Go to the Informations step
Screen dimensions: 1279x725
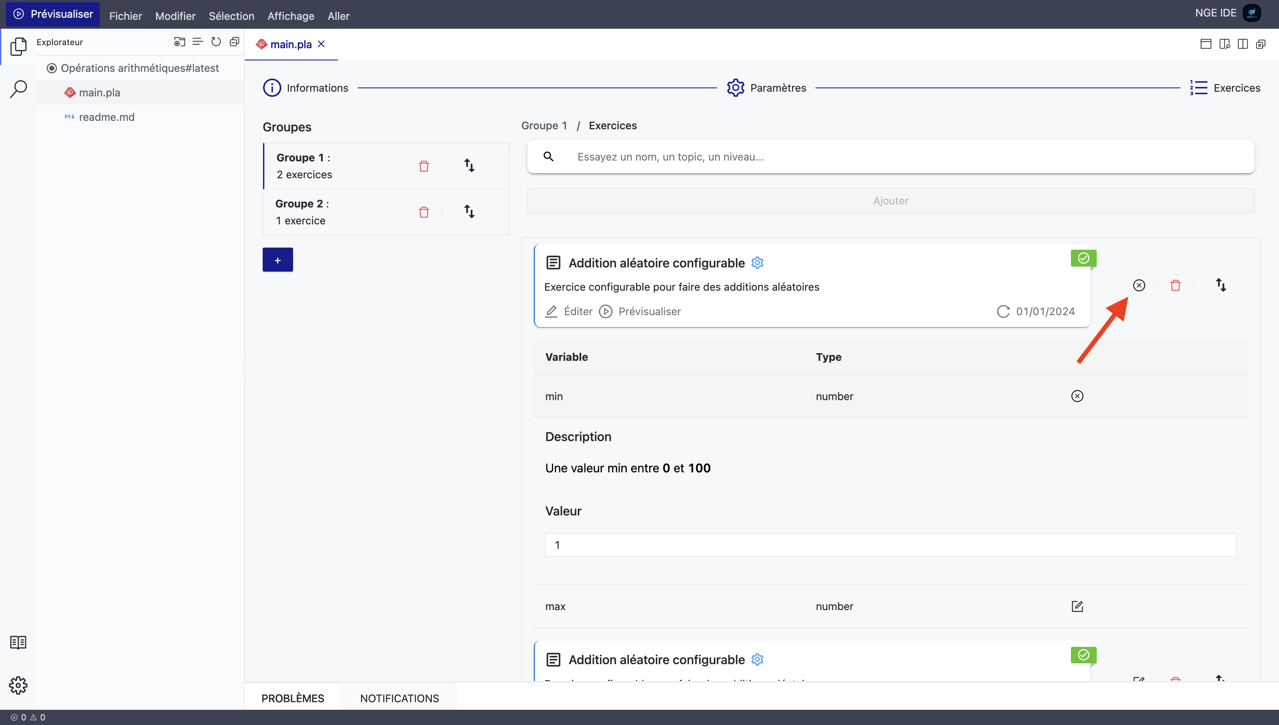305,88
